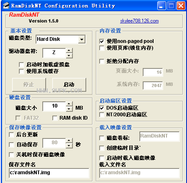
Task: Decrease disk size with down arrow
Action: pyautogui.click(x=69, y=109)
